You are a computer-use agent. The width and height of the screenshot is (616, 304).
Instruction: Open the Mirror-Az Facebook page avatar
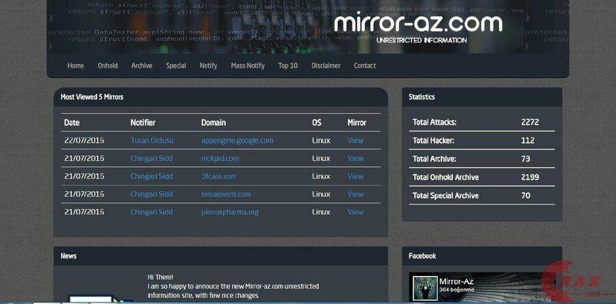point(425,288)
